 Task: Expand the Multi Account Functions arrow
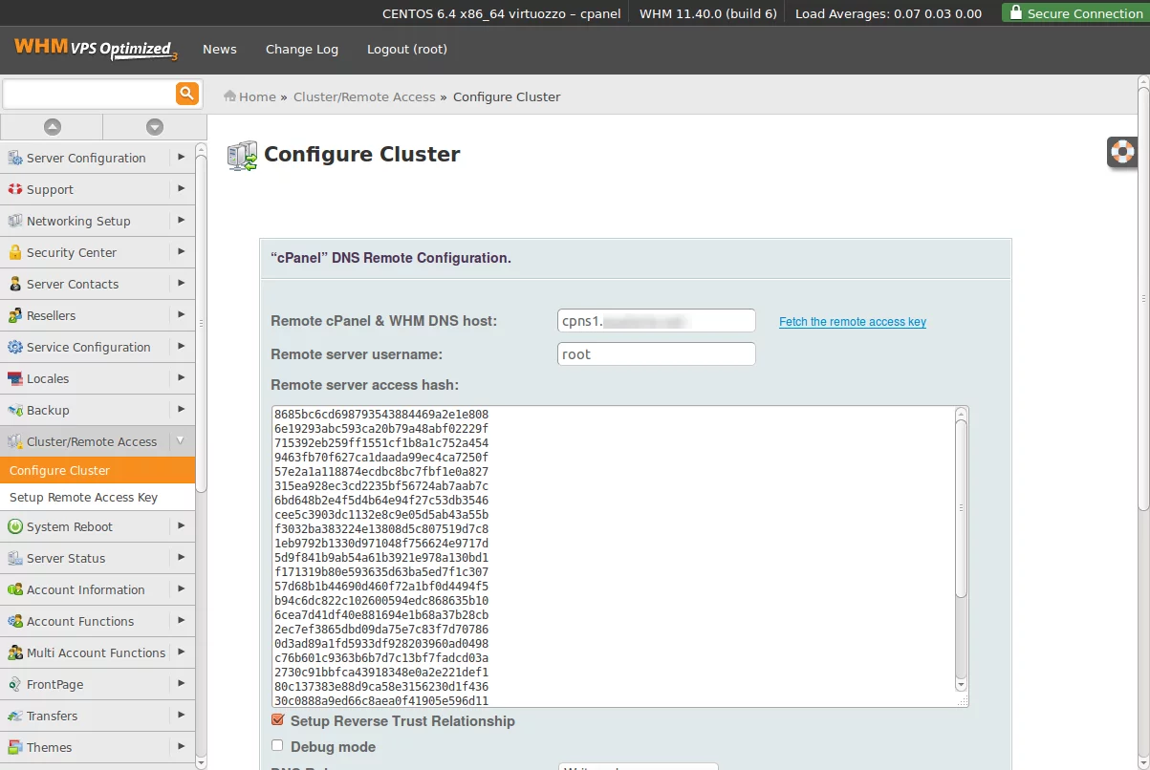click(181, 652)
